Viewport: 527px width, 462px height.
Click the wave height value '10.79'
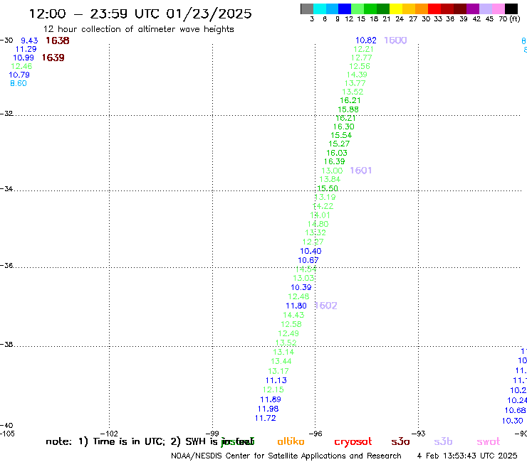(19, 75)
